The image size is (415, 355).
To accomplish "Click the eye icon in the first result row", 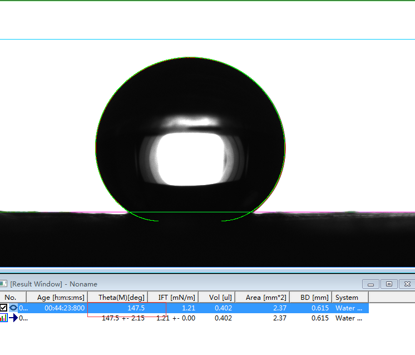I will tap(13, 308).
